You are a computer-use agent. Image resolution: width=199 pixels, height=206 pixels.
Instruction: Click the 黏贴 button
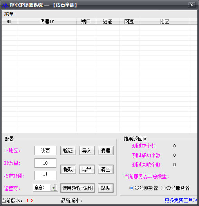pos(106,188)
